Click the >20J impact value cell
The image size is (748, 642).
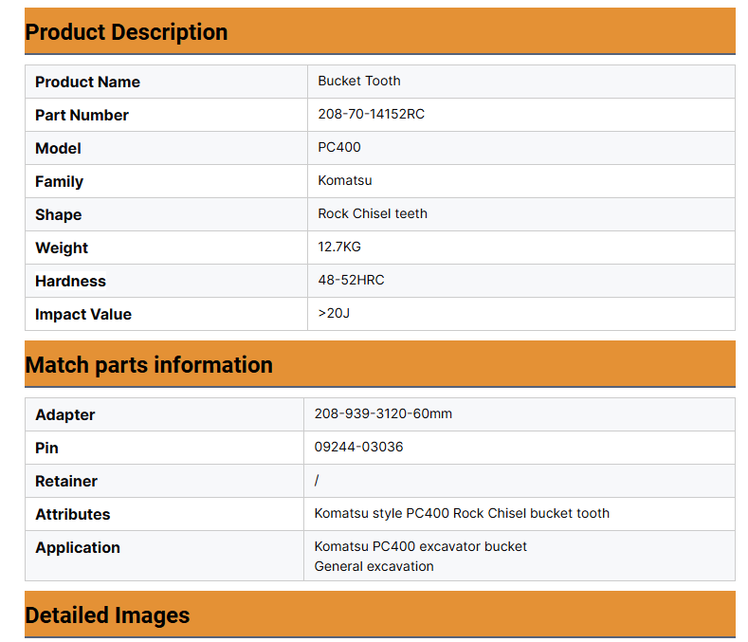[x=334, y=314]
